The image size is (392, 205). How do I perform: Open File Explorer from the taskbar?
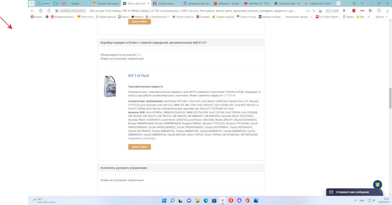click(x=198, y=201)
